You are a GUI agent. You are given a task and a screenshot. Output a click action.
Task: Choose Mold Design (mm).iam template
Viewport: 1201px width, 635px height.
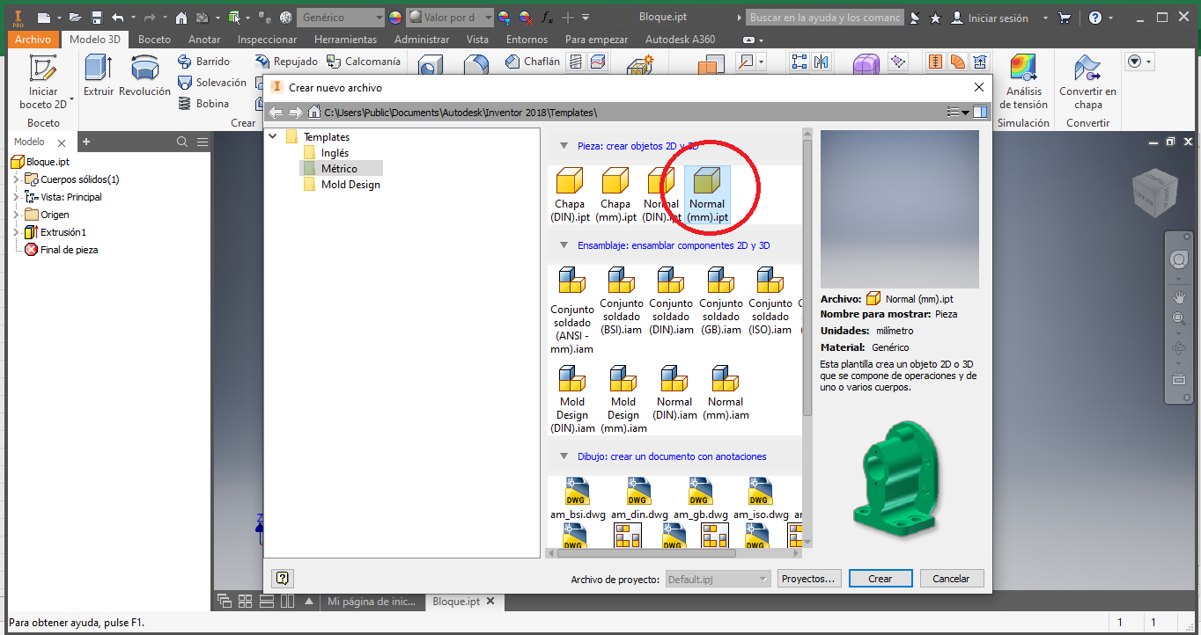623,398
